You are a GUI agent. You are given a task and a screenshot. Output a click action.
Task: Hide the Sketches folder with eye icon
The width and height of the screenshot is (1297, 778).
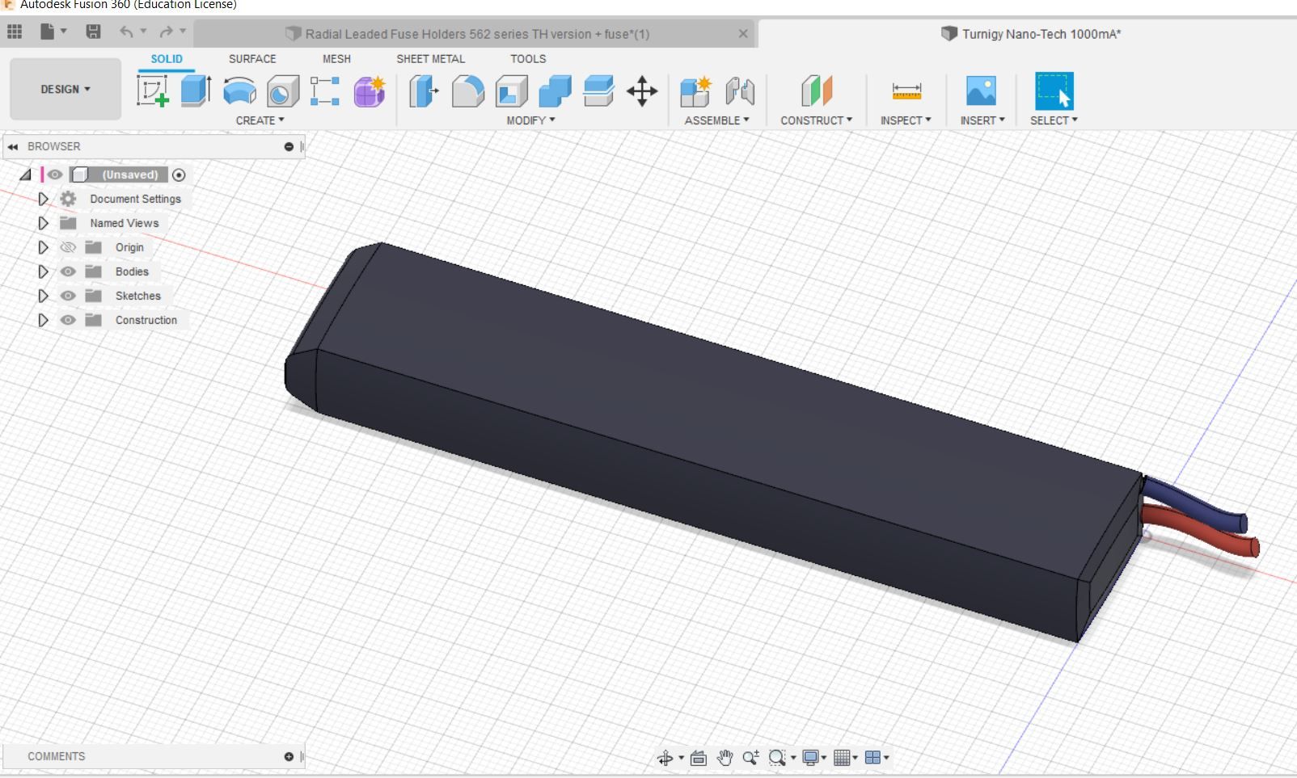pyautogui.click(x=68, y=296)
